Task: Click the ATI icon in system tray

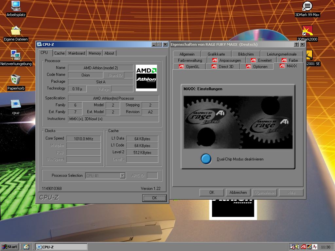Action: pyautogui.click(x=303, y=247)
